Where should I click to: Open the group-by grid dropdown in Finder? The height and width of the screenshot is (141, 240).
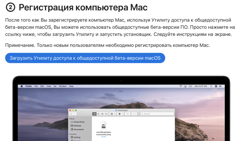pyautogui.click(x=113, y=114)
